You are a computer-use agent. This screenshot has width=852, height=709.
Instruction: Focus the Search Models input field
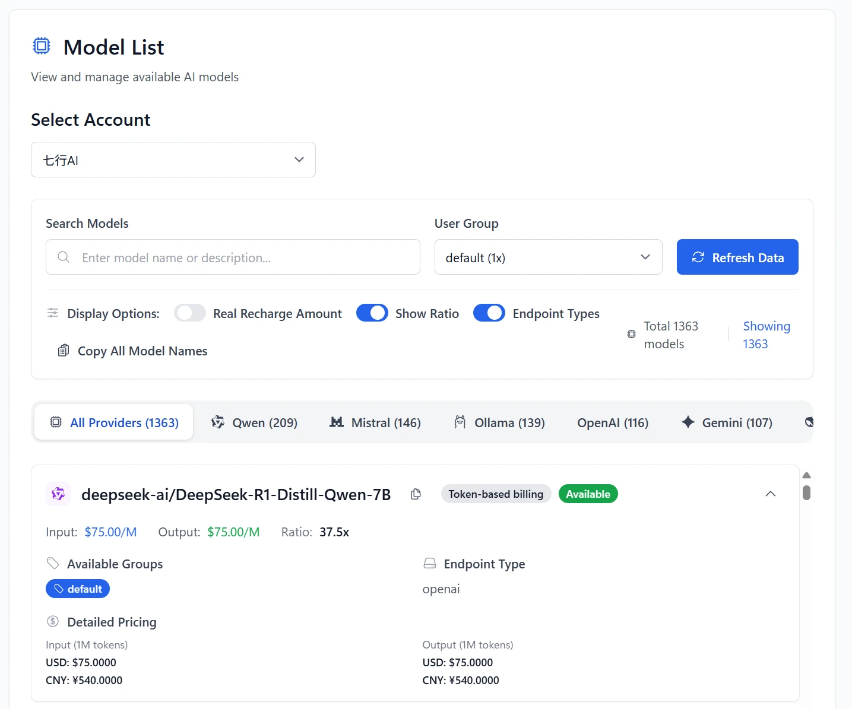tap(233, 257)
